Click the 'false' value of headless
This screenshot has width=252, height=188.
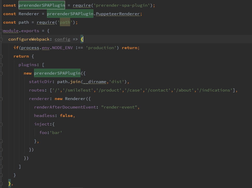[66, 116]
